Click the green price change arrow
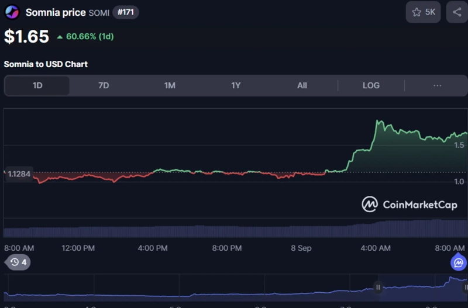This screenshot has height=308, width=468. coord(60,37)
